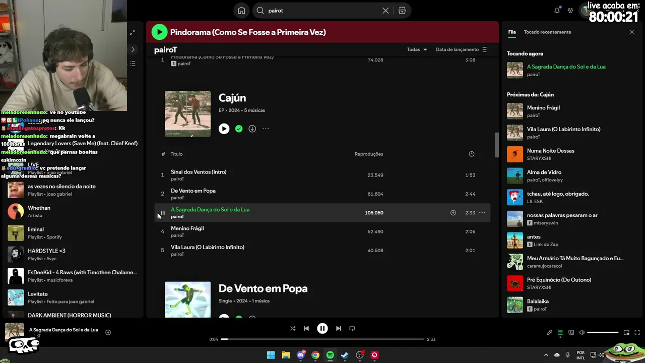This screenshot has width=645, height=363.
Task: Play the Cajún EP
Action: tap(224, 129)
